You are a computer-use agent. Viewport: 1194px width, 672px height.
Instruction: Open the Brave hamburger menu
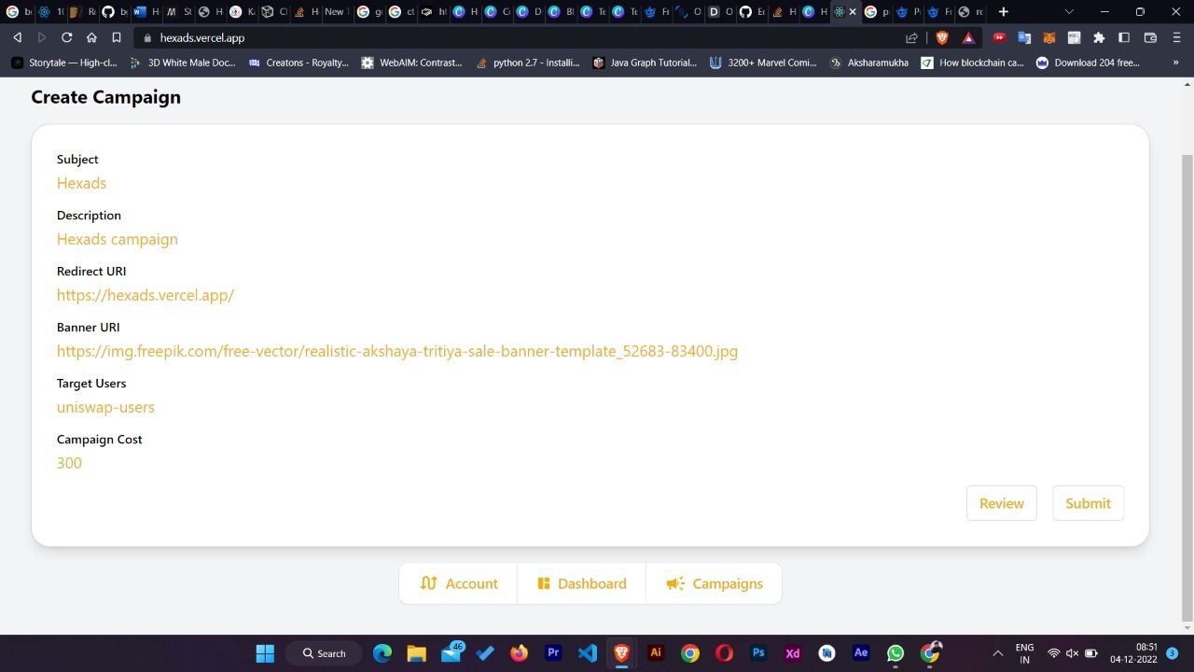pyautogui.click(x=1175, y=37)
